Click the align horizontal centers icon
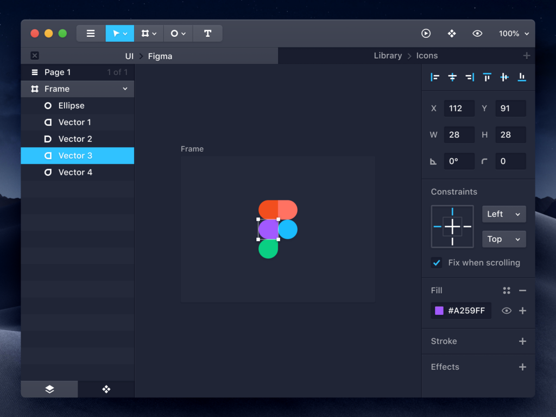The image size is (556, 417). 452,78
